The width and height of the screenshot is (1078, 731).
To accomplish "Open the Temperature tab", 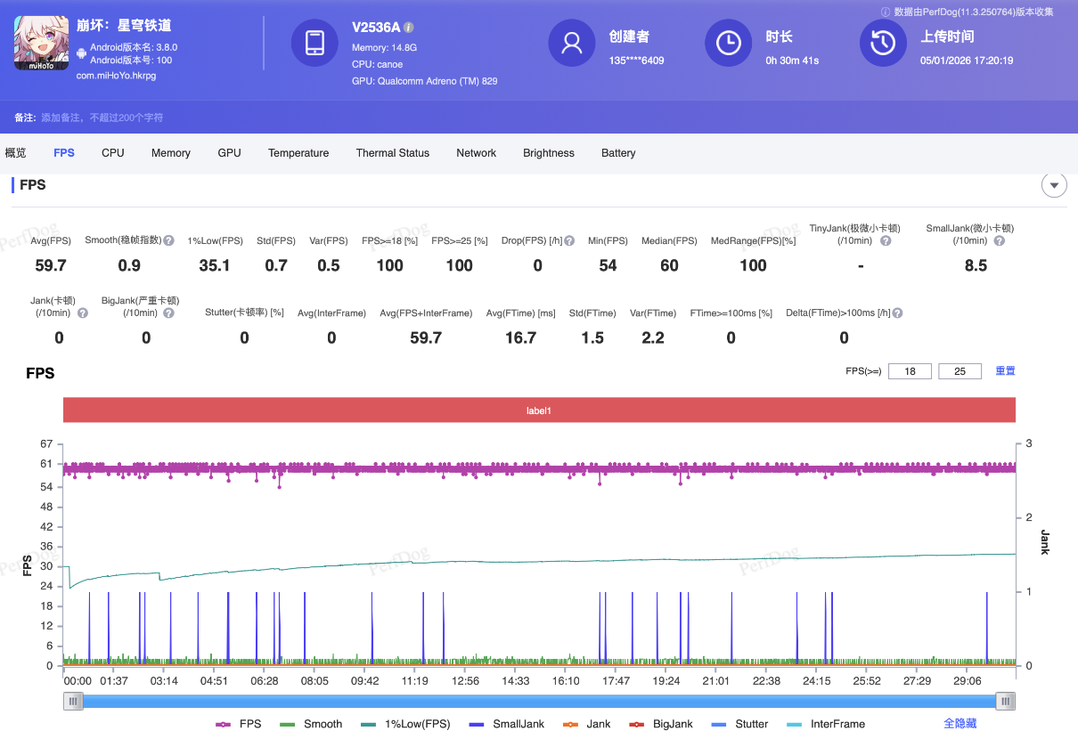I will [298, 153].
